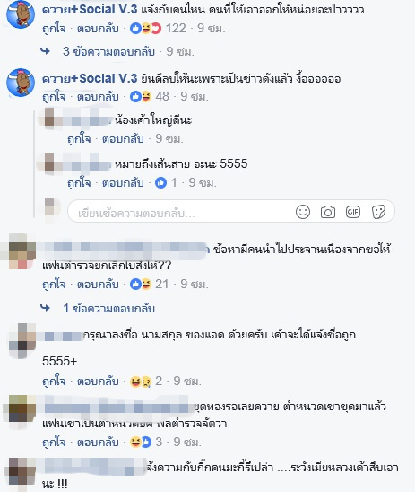This screenshot has height=492, width=415.
Task: Open ควาย+Social V.3 page name in first comment
Action: pyautogui.click(x=90, y=9)
